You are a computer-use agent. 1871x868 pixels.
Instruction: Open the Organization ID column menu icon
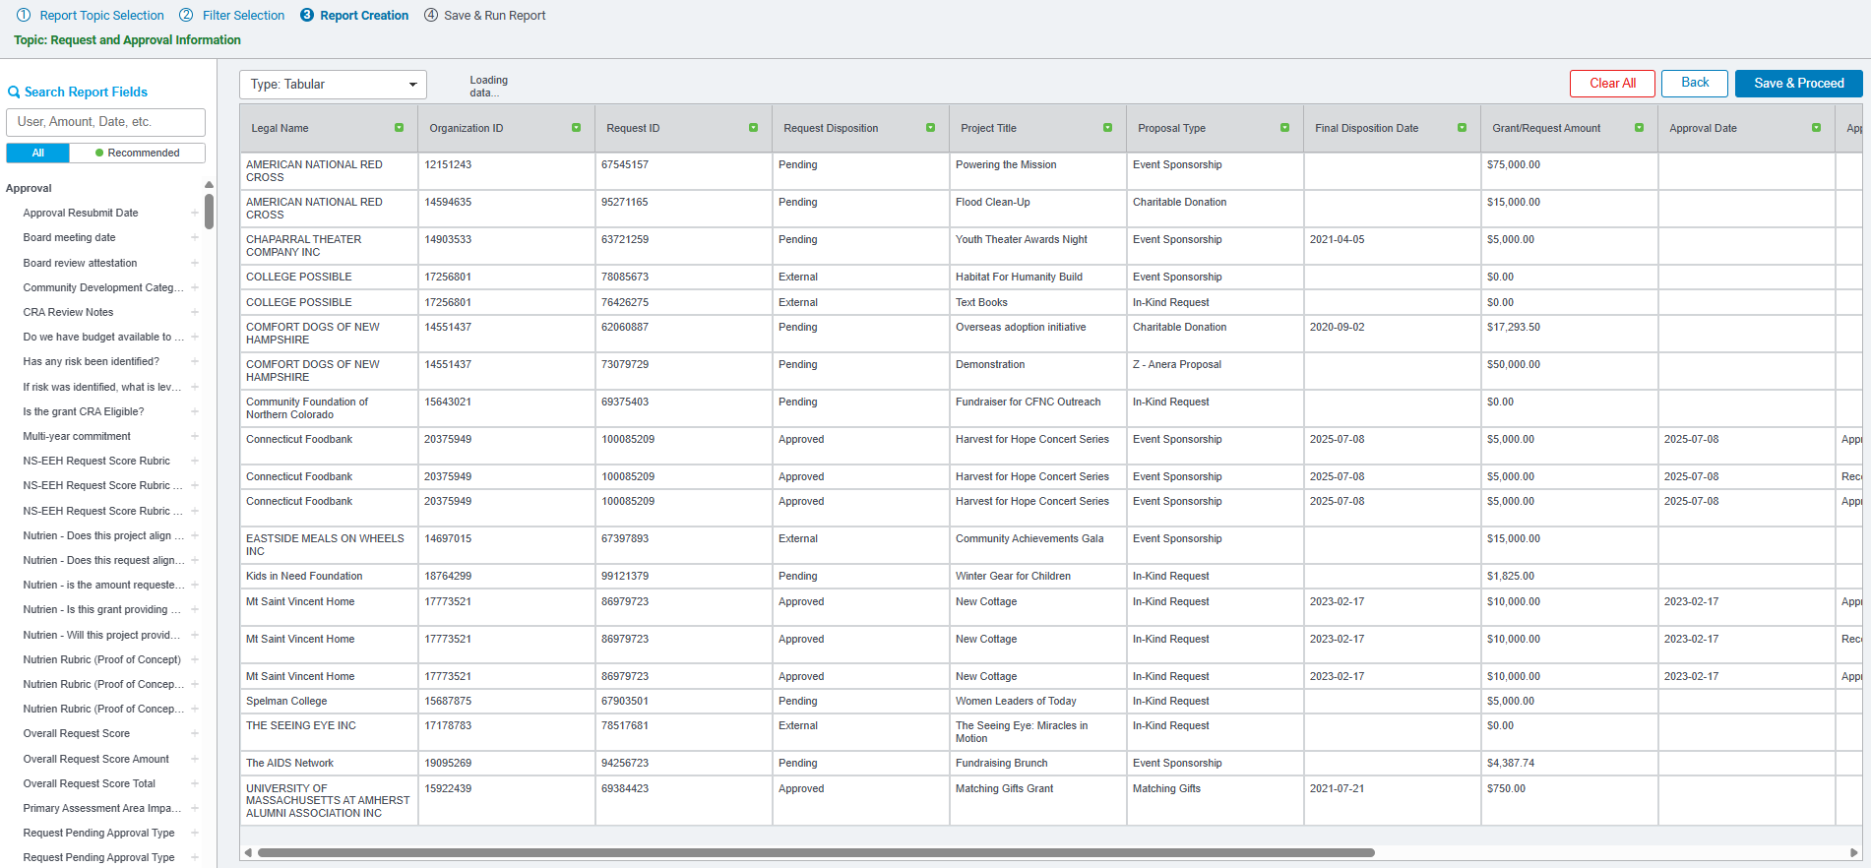(x=576, y=128)
